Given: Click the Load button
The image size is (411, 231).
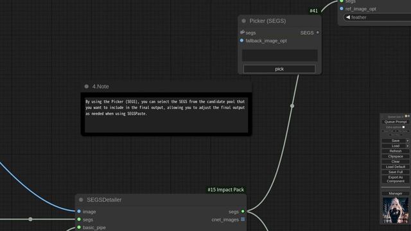Looking at the screenshot, I should click(x=394, y=146).
